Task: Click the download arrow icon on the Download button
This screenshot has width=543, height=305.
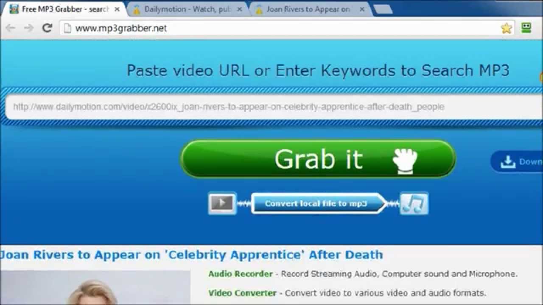Action: coord(508,162)
